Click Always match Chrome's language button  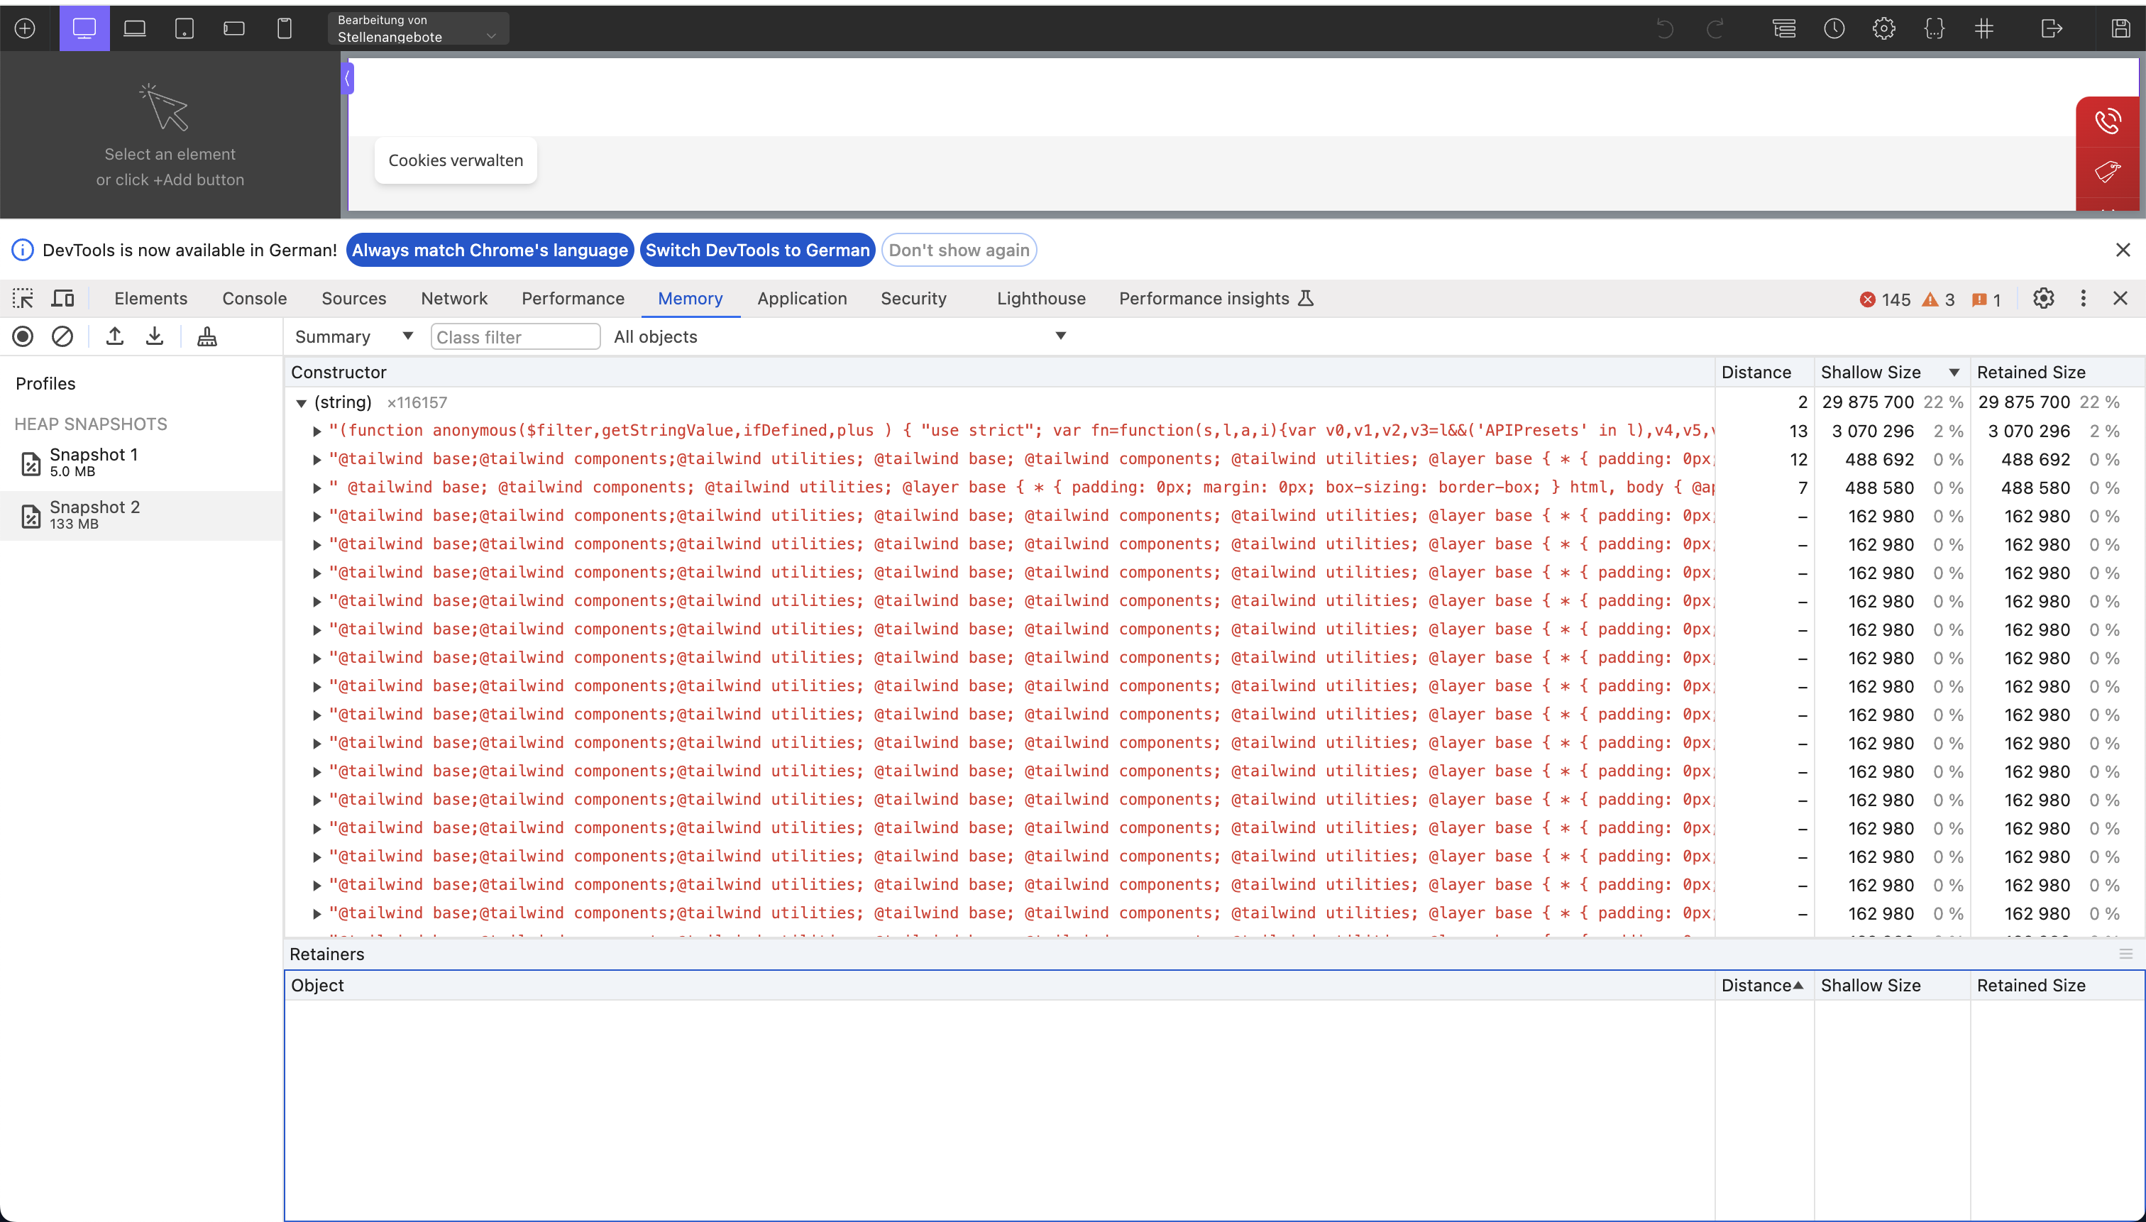(490, 250)
